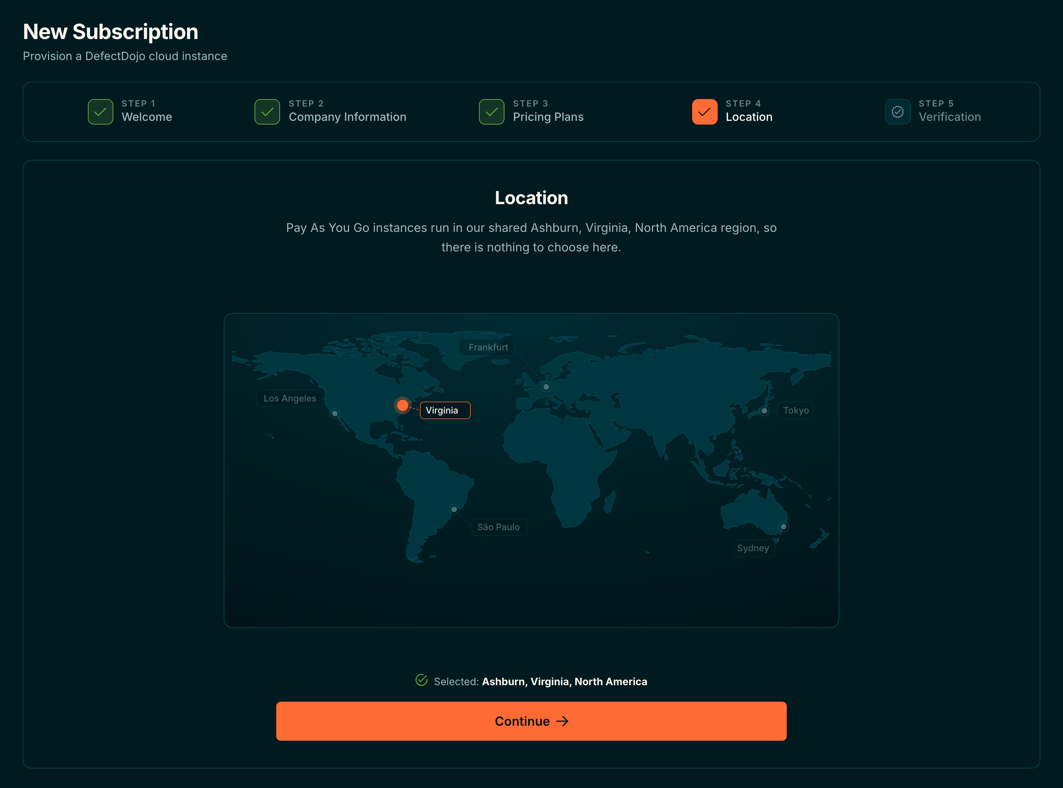Image resolution: width=1063 pixels, height=788 pixels.
Task: Click the Continue button
Action: point(531,721)
